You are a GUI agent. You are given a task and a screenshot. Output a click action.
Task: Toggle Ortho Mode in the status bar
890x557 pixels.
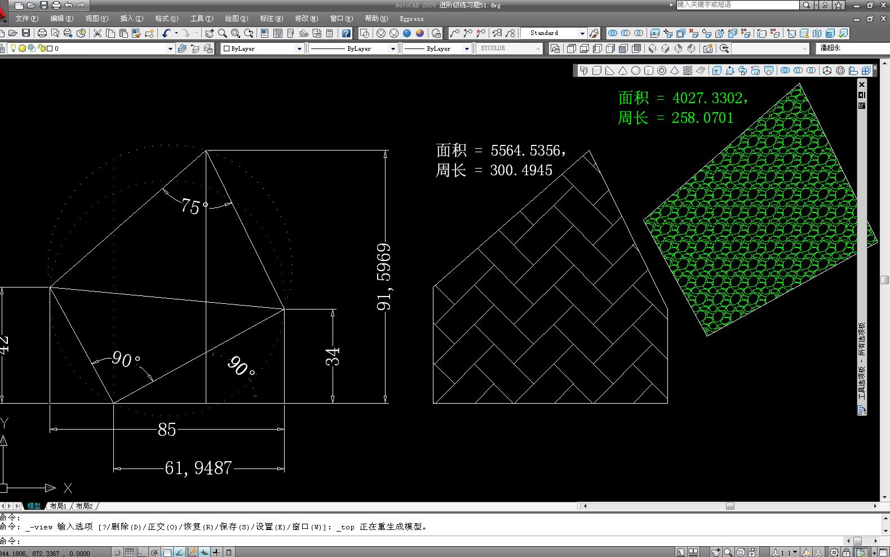point(142,552)
